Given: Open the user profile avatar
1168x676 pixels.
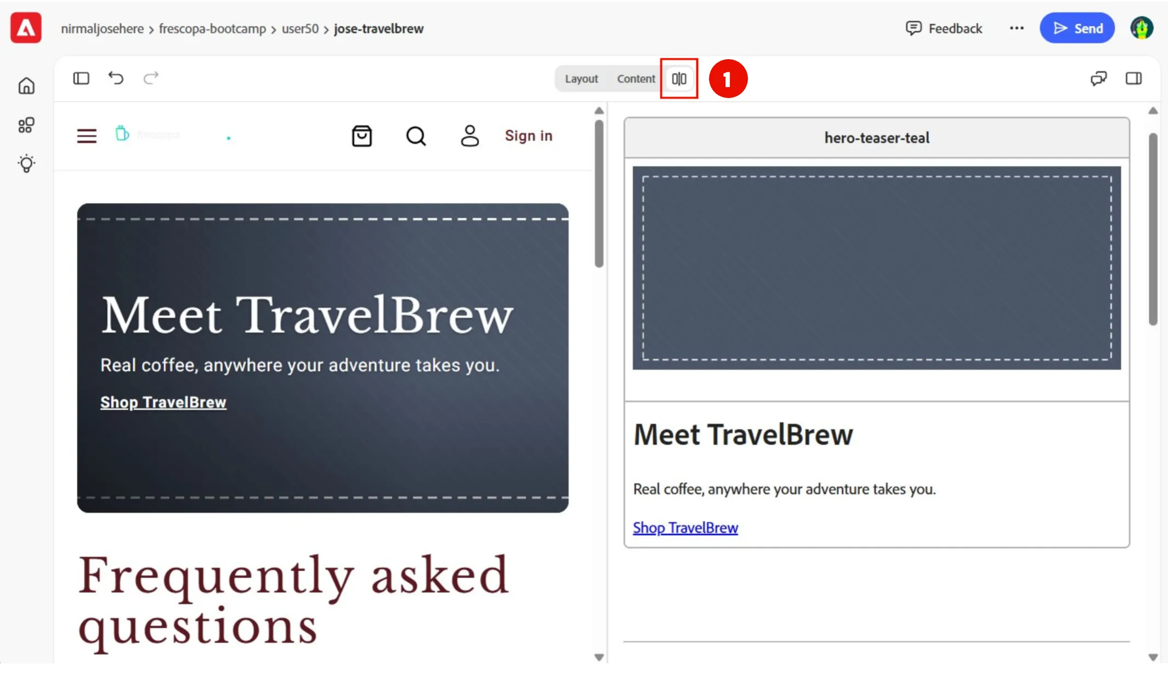Looking at the screenshot, I should tap(1142, 28).
